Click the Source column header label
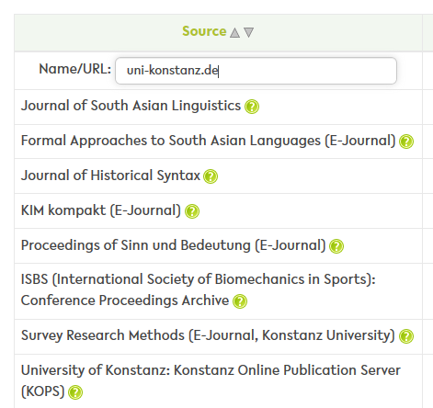The height and width of the screenshot is (408, 433). (204, 31)
